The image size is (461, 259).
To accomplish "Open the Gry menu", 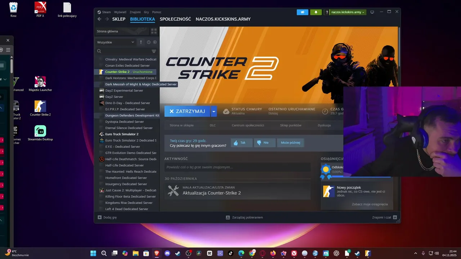I will [x=146, y=12].
